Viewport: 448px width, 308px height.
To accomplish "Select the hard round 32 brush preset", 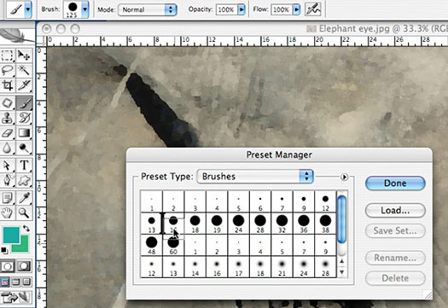I will (x=282, y=224).
